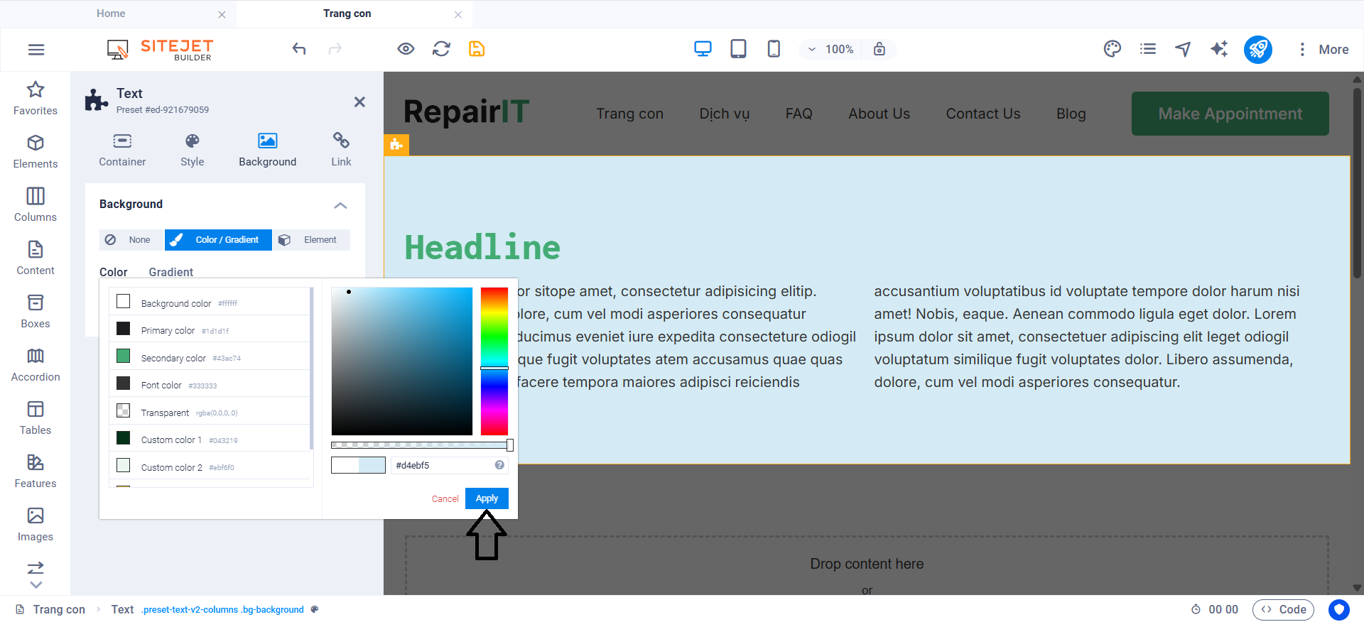Switch to mobile phone view icon

(x=774, y=49)
